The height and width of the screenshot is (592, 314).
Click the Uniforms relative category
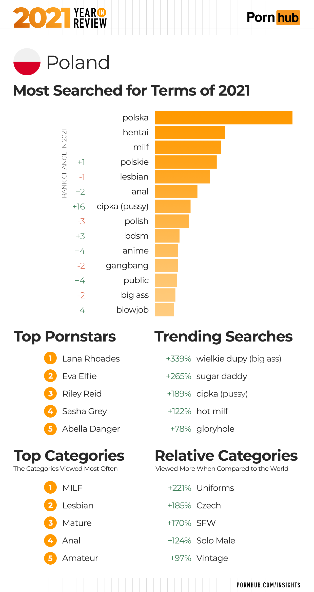pyautogui.click(x=215, y=488)
